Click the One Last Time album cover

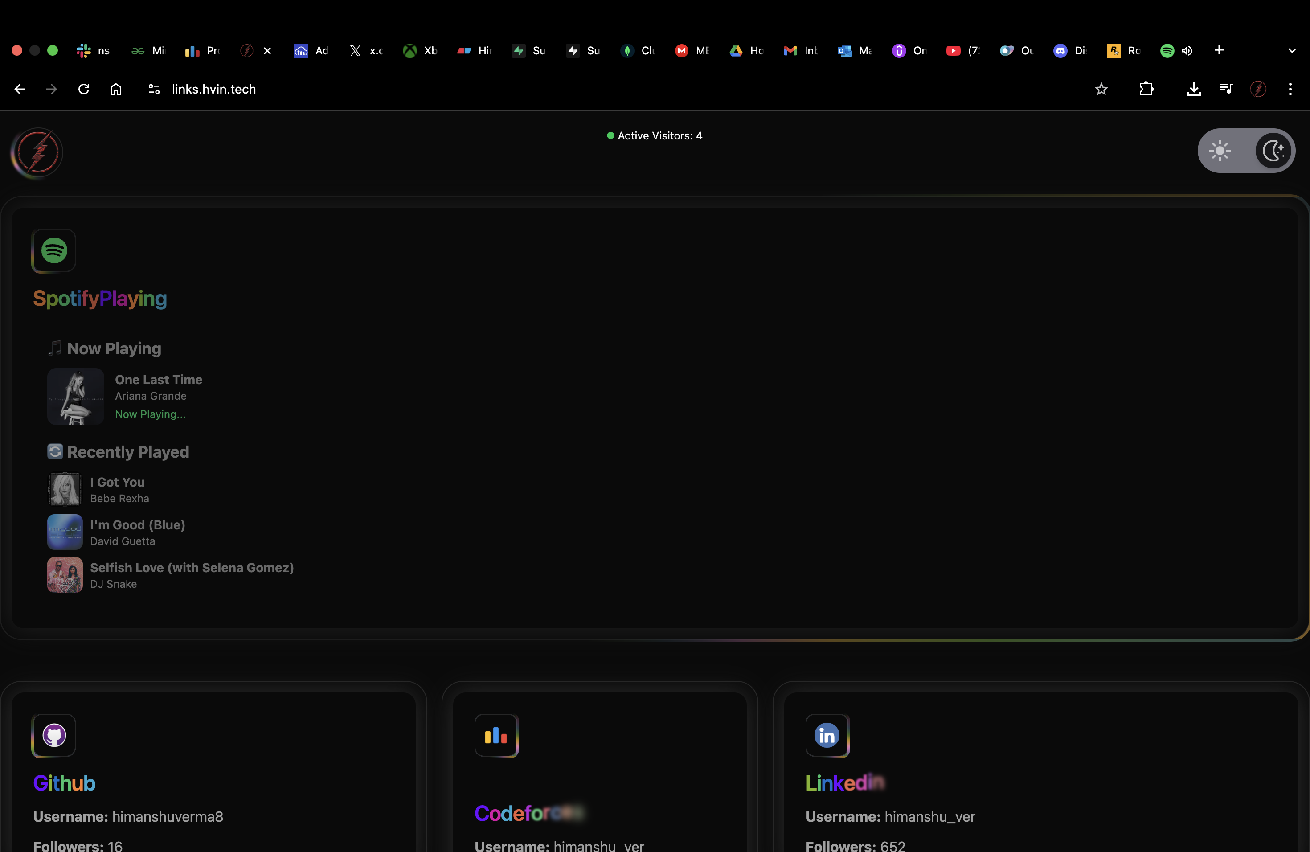tap(75, 397)
